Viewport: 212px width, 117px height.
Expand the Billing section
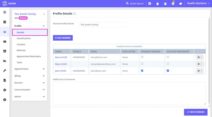point(30,76)
